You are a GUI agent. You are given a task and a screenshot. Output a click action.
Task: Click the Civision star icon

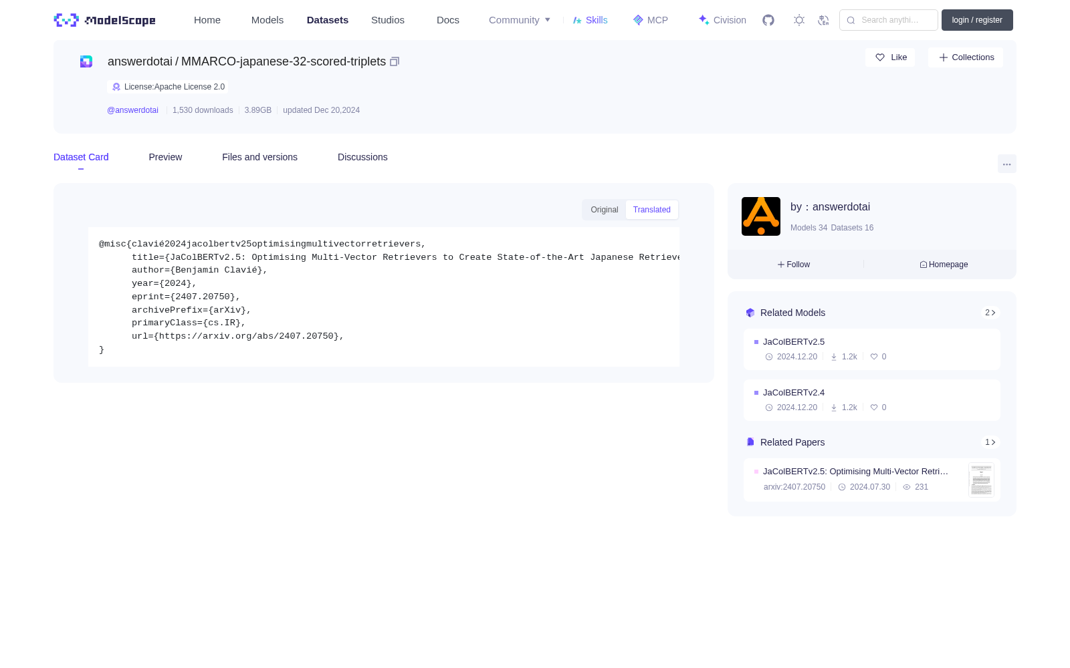pos(704,20)
